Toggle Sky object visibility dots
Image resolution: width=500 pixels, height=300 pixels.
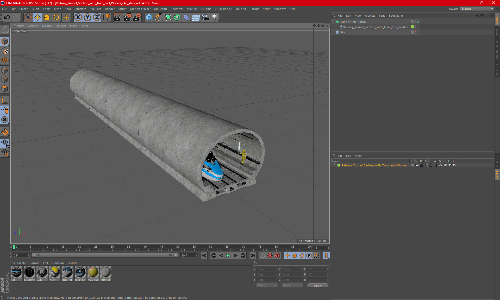pos(416,32)
